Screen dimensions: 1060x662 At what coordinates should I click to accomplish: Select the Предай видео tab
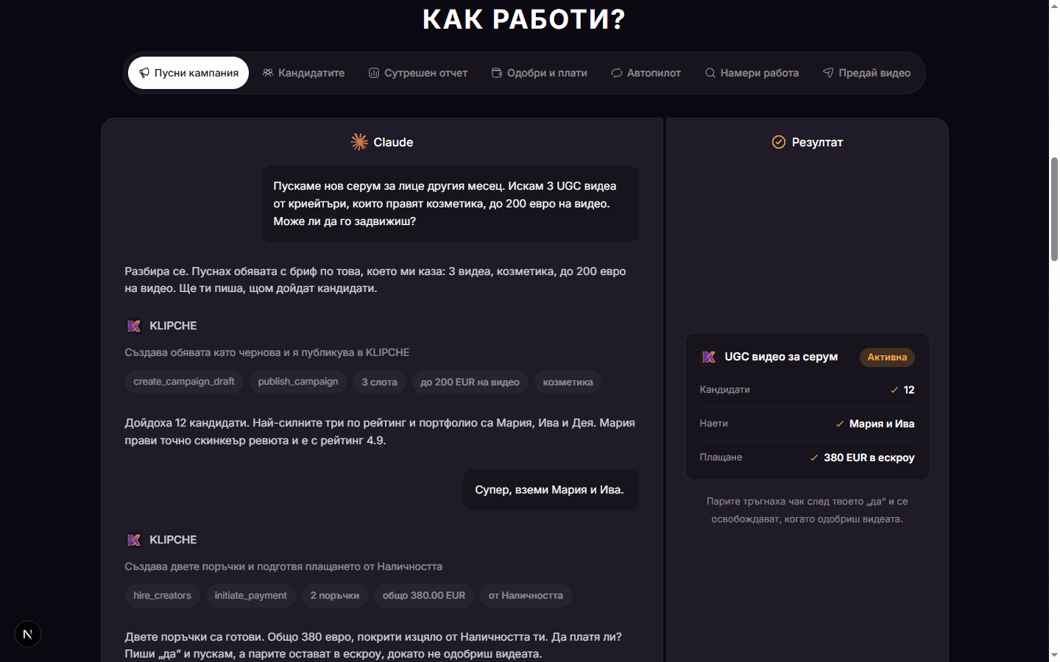pyautogui.click(x=866, y=73)
